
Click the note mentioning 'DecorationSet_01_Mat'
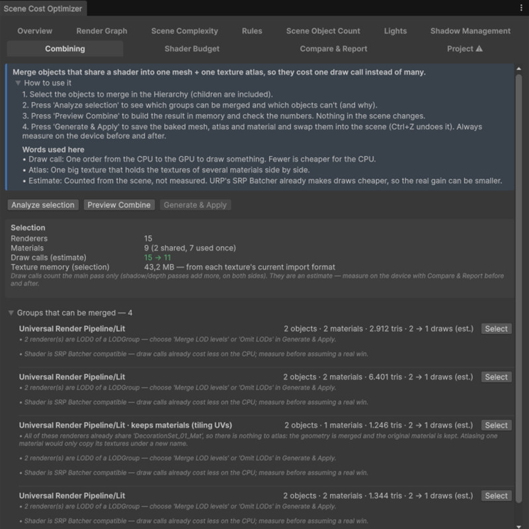[258, 440]
